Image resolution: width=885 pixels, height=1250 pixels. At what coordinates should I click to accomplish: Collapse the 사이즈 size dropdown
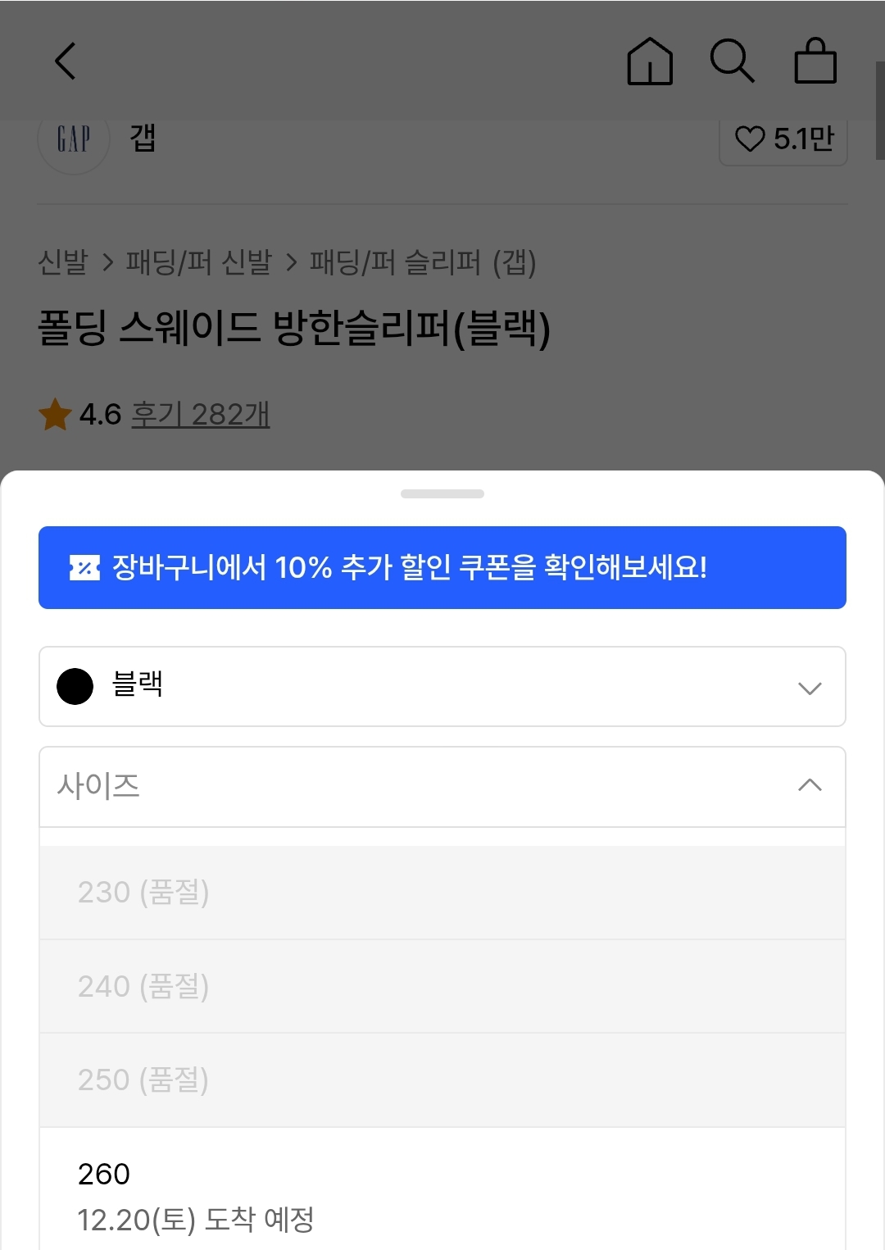pos(442,786)
